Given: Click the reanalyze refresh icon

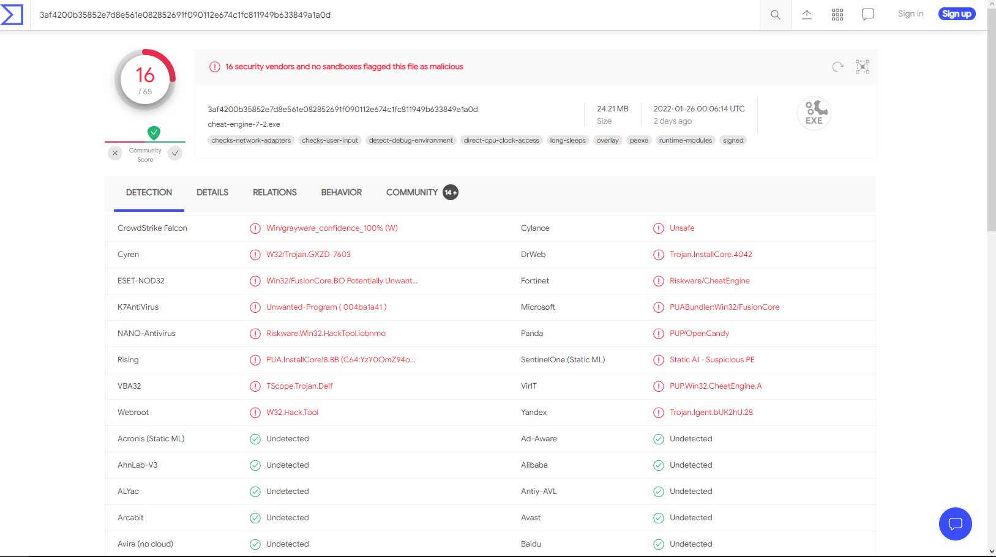Looking at the screenshot, I should [x=837, y=67].
